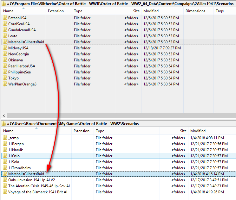Click the 11Trondheim folder icon

click(5, 168)
